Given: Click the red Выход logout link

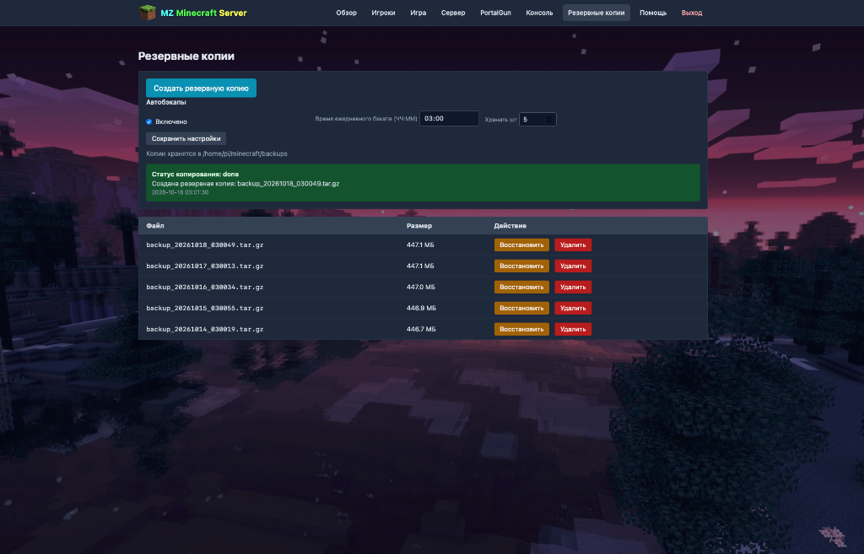Looking at the screenshot, I should coord(692,13).
